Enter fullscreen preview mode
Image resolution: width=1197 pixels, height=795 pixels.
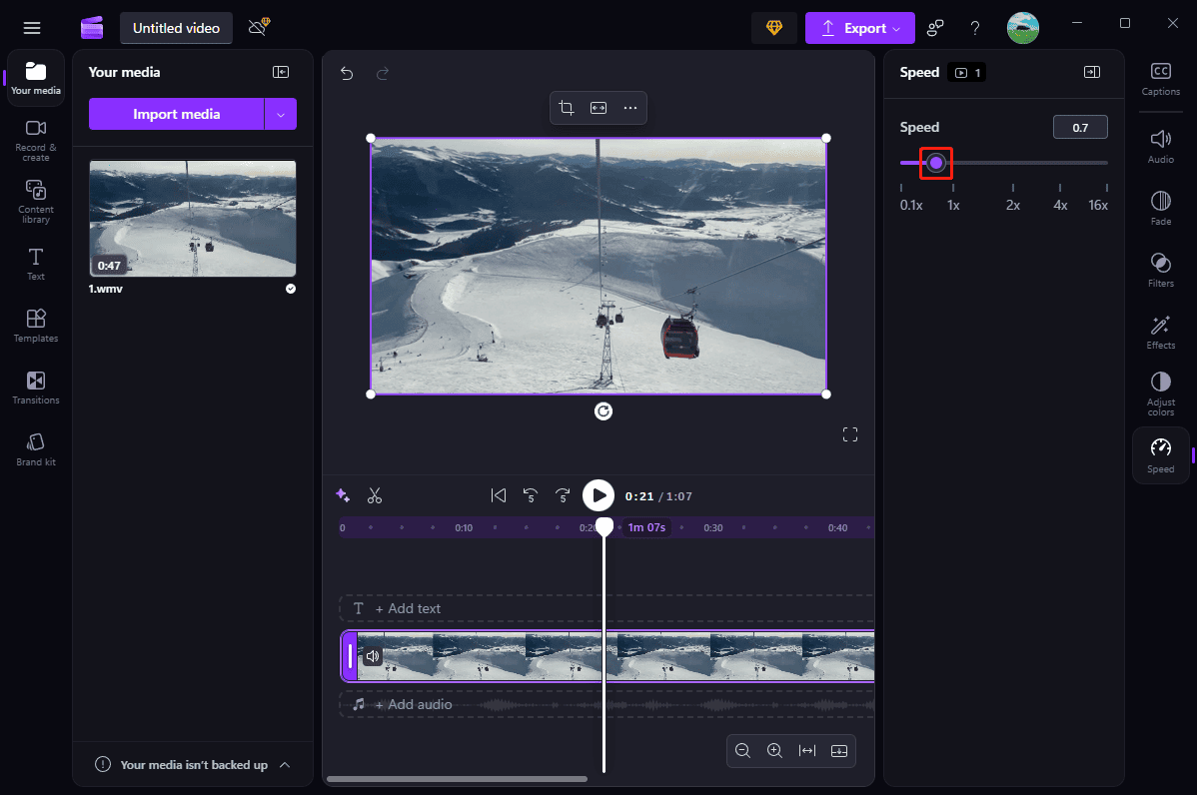(x=850, y=434)
